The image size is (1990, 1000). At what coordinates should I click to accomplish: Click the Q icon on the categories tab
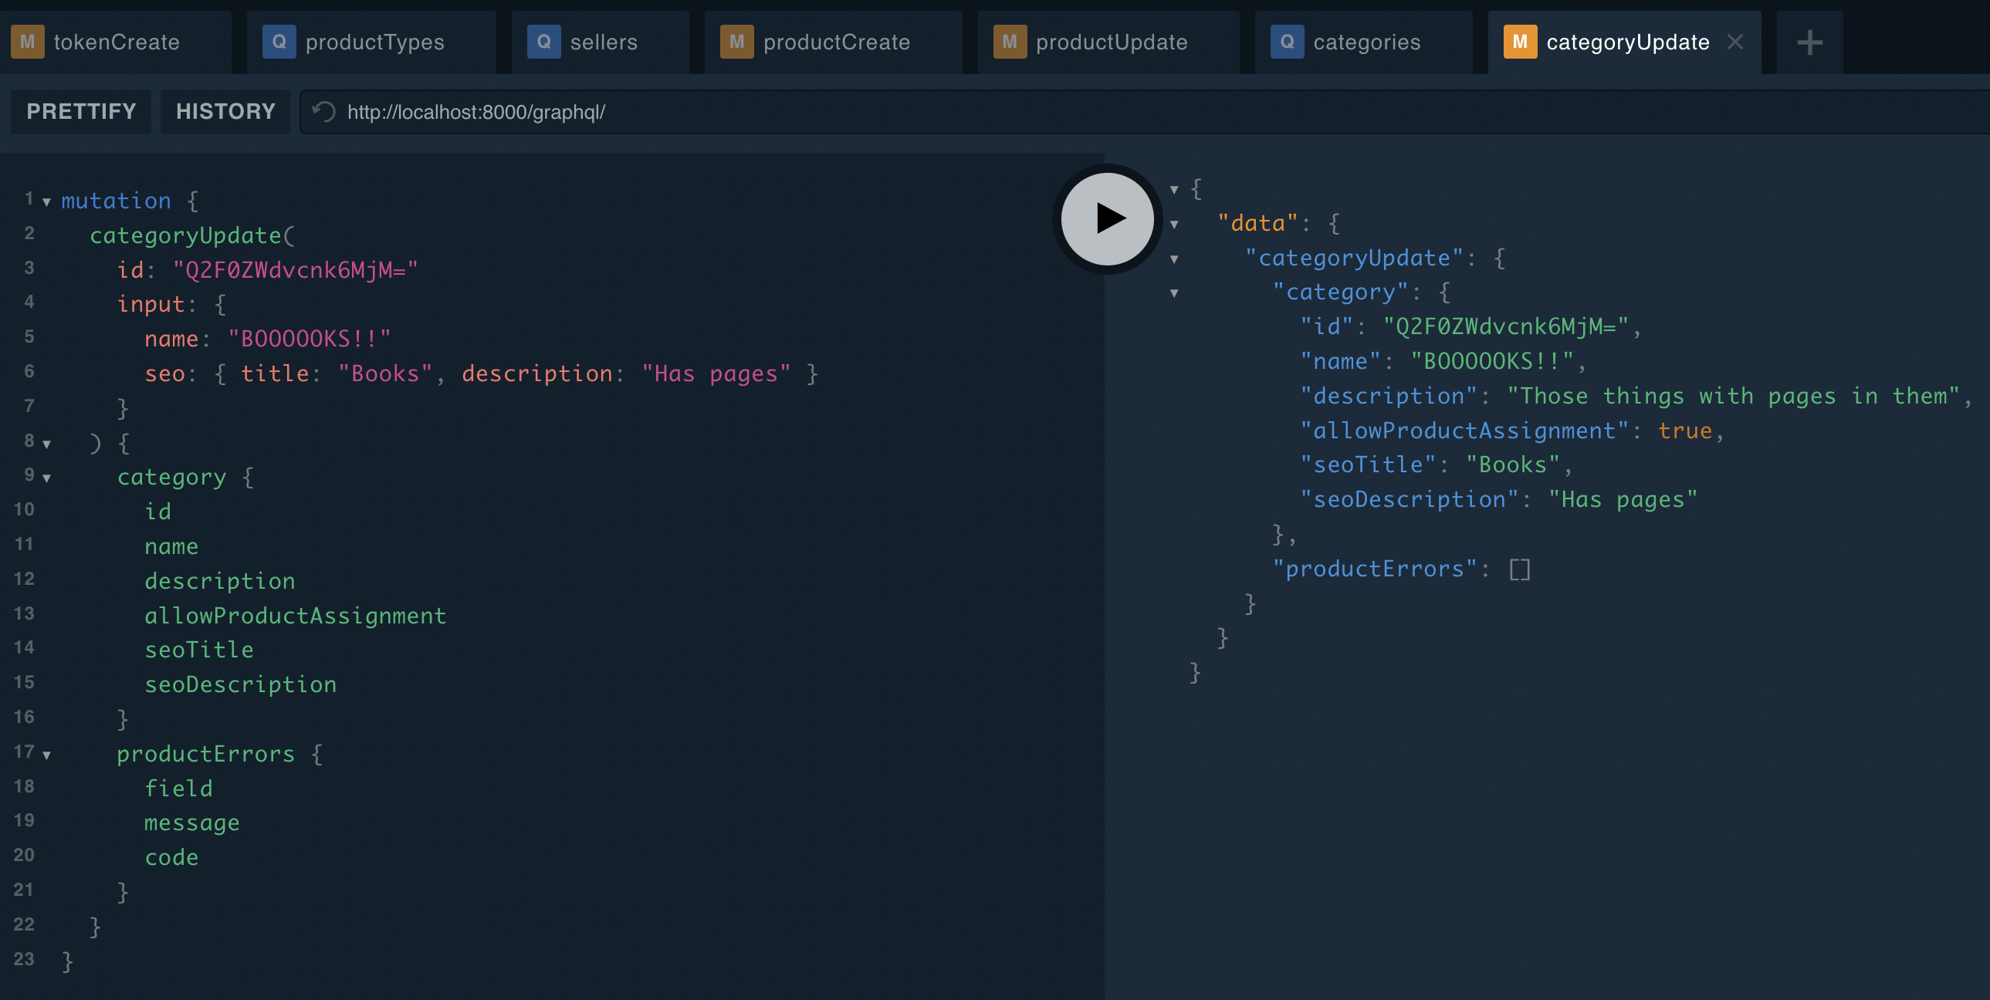[x=1286, y=42]
